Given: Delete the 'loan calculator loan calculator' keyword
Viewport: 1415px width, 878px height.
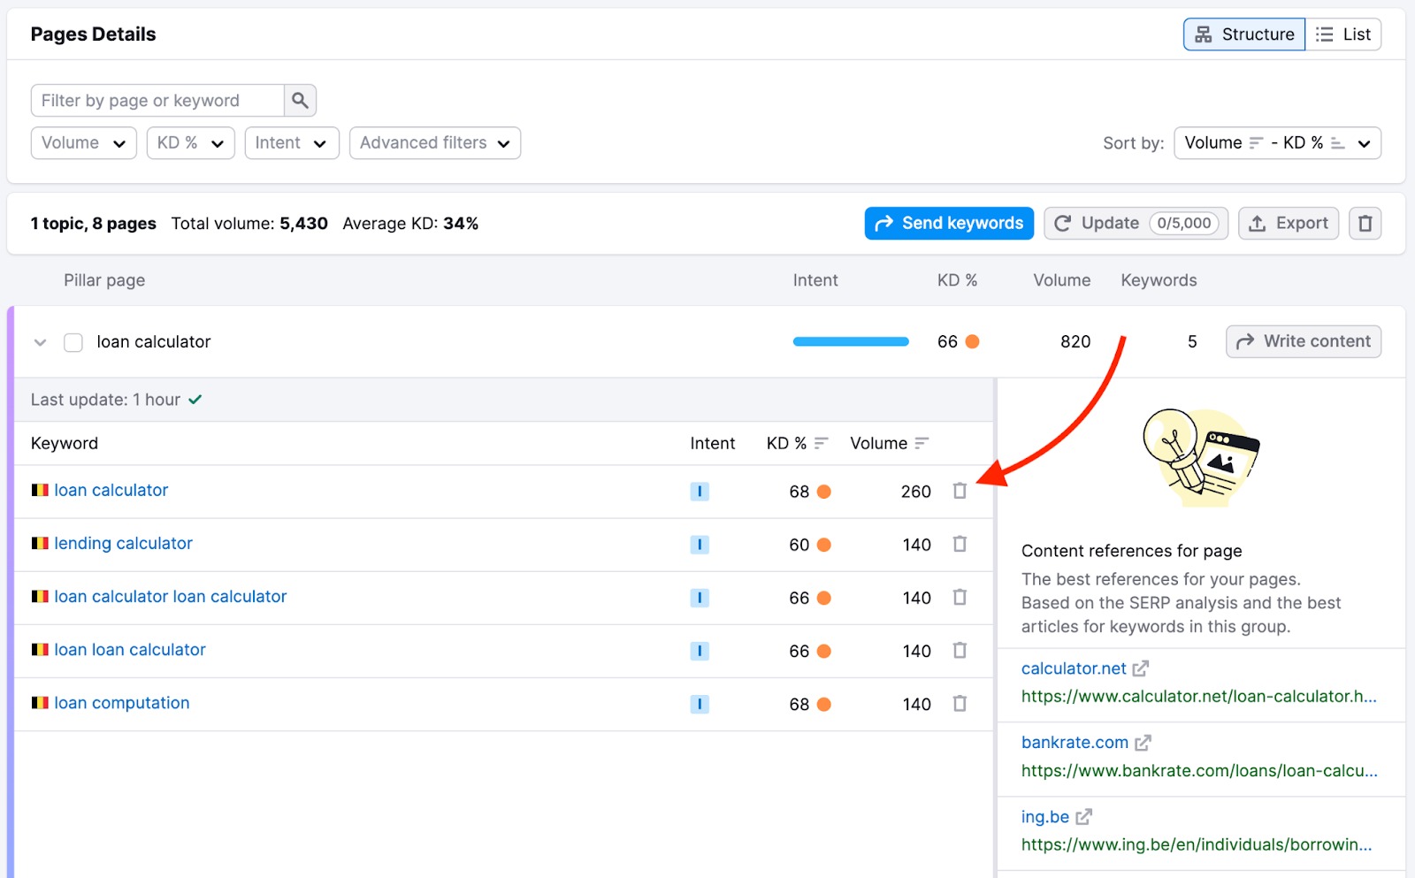Looking at the screenshot, I should (x=960, y=597).
